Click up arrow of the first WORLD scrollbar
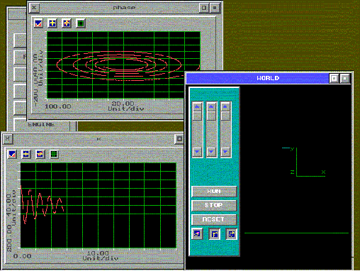Screen dimensions: 360x271 (x=197, y=106)
